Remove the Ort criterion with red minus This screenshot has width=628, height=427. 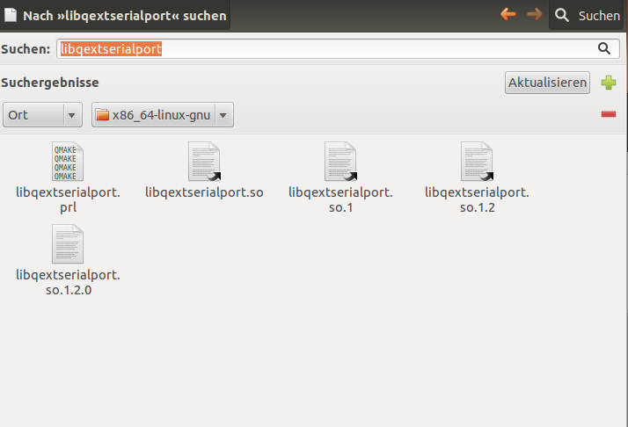609,115
